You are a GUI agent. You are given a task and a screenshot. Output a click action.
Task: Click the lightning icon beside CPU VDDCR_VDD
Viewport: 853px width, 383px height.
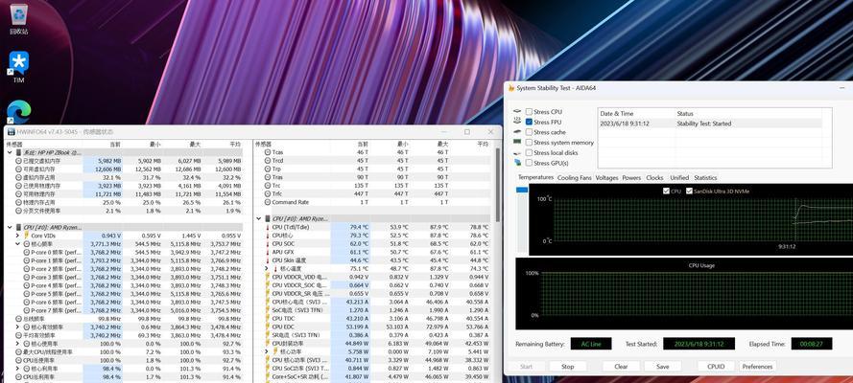(267, 277)
